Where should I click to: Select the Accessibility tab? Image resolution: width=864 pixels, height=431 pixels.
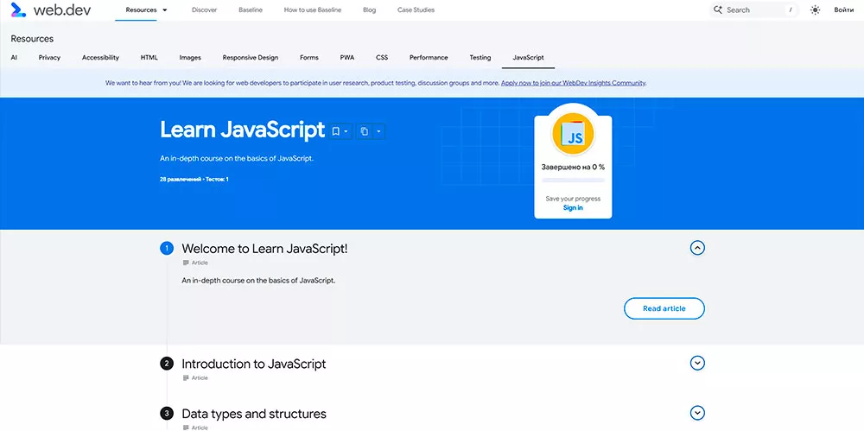[100, 57]
